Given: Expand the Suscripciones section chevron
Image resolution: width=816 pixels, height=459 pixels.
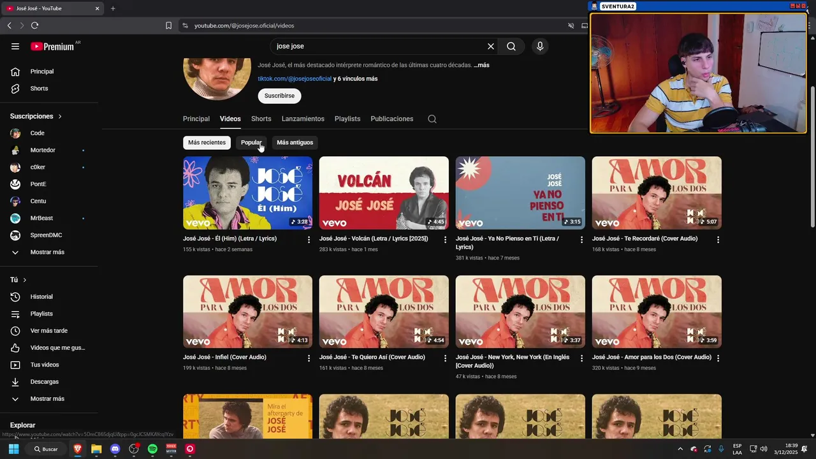Looking at the screenshot, I should tap(60, 117).
